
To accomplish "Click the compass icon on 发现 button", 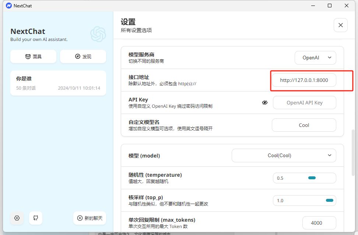I will [x=78, y=56].
